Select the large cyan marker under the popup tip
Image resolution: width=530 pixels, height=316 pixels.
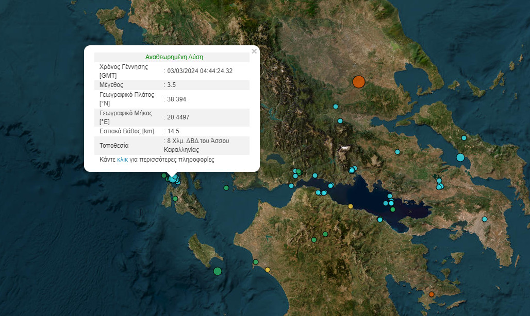click(x=172, y=179)
